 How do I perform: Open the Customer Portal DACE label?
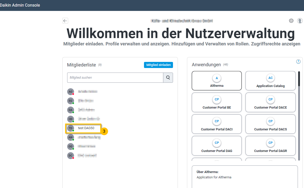(270, 108)
